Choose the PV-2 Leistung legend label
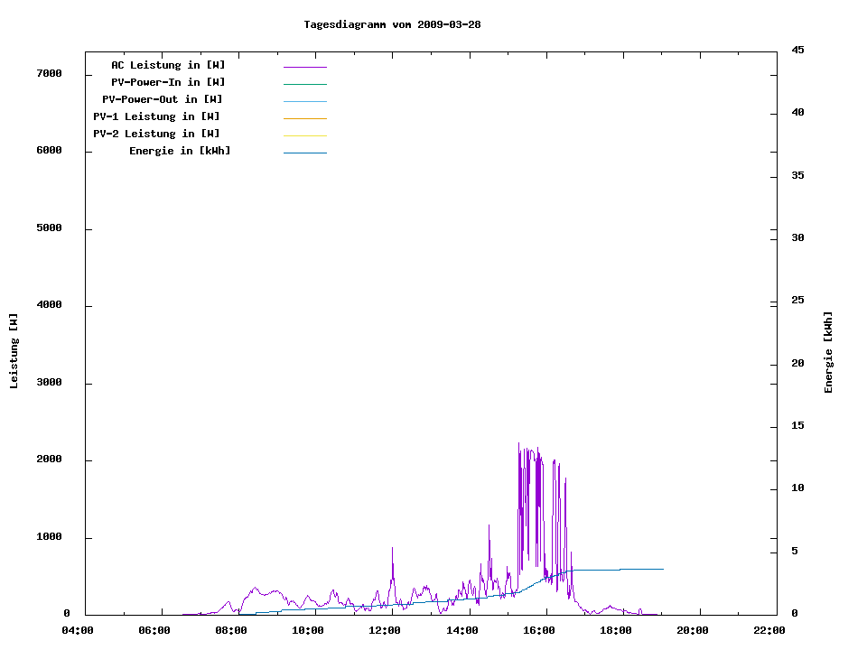The width and height of the screenshot is (867, 650). click(x=156, y=134)
